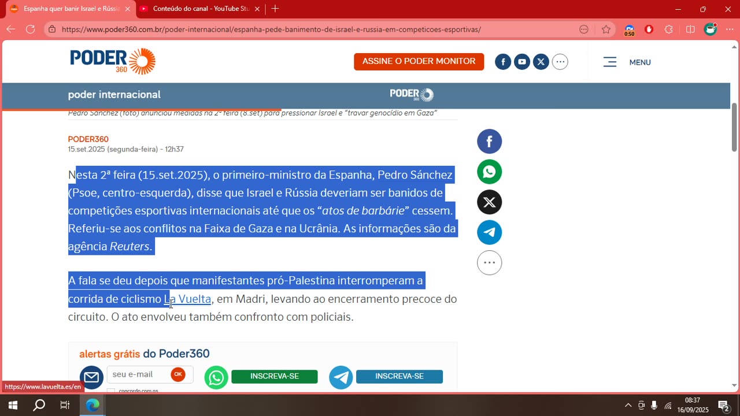The width and height of the screenshot is (740, 416).
Task: Open network Wi-Fi tray icon
Action: pos(668,405)
